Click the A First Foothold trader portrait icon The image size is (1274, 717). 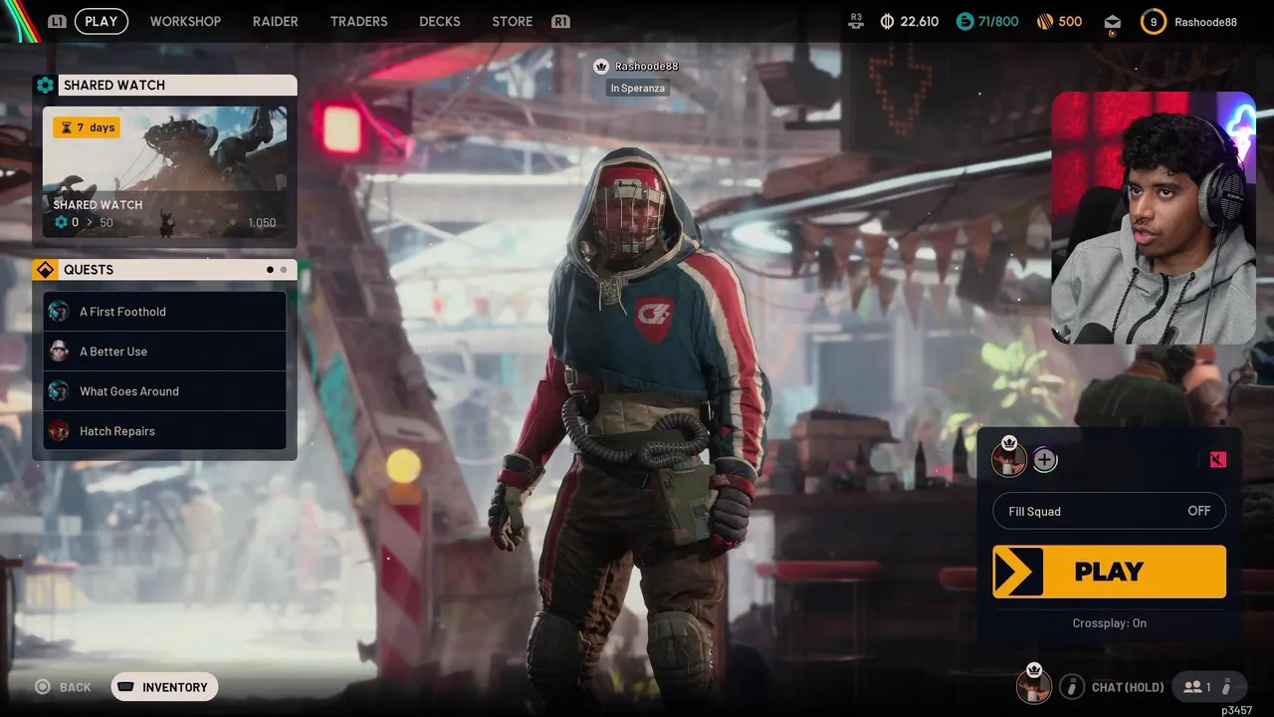(x=59, y=312)
